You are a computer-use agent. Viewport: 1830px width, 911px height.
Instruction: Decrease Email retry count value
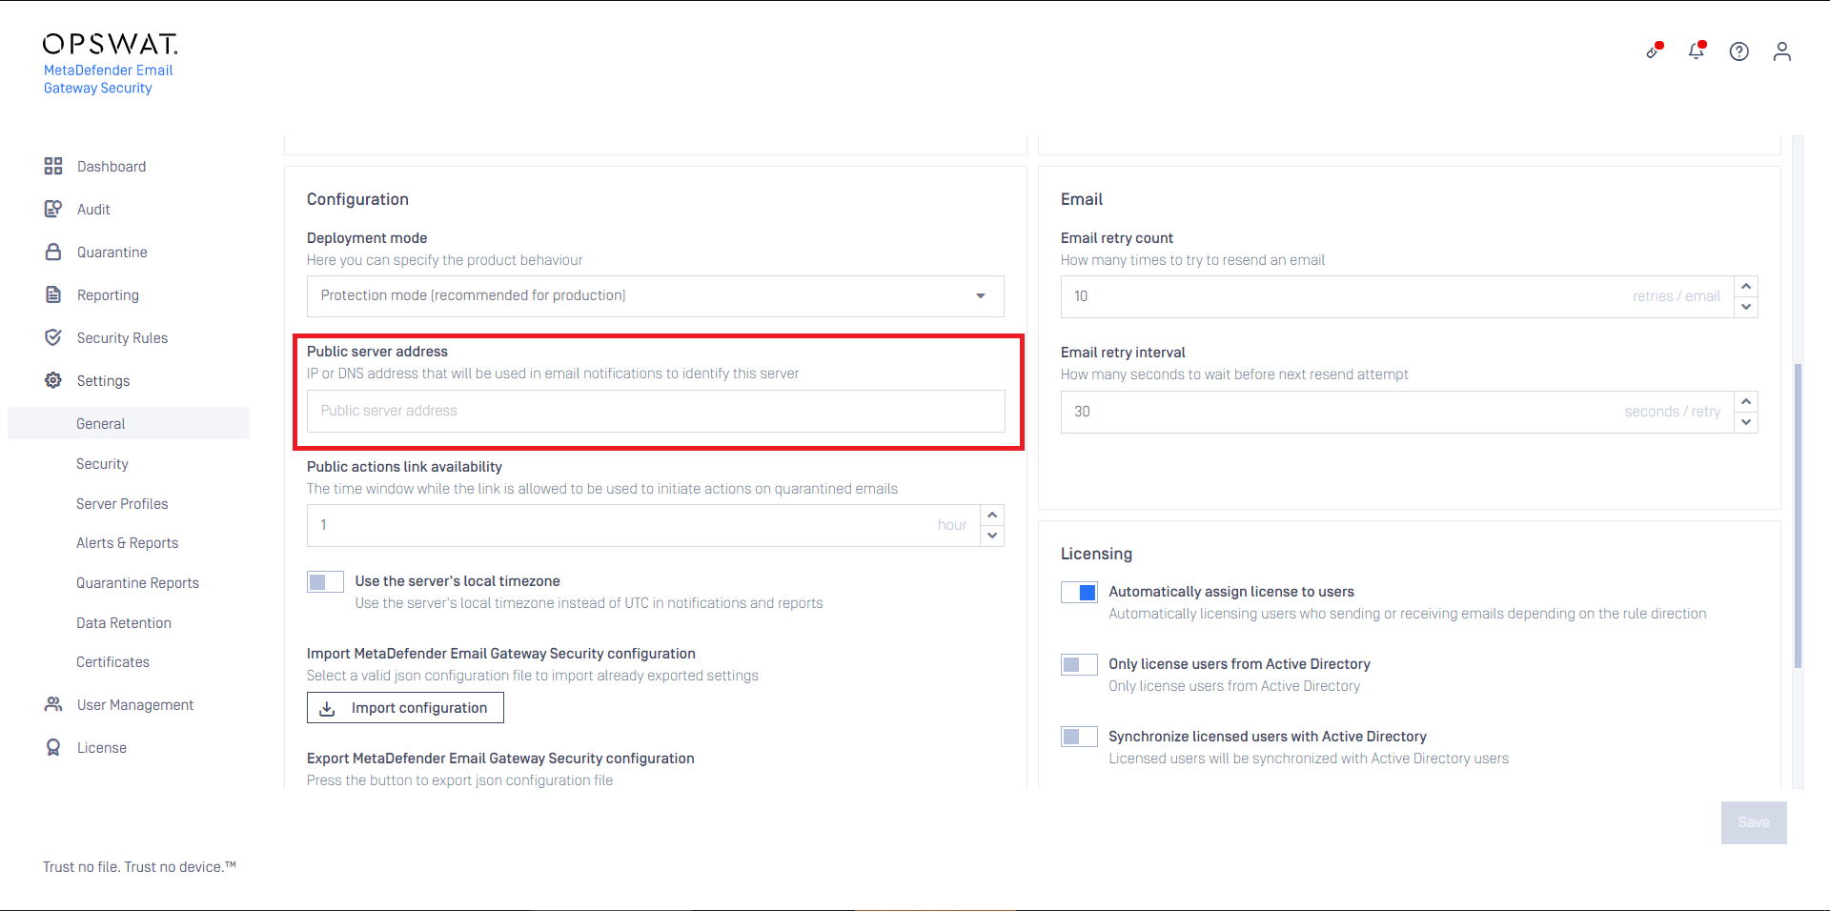point(1746,307)
